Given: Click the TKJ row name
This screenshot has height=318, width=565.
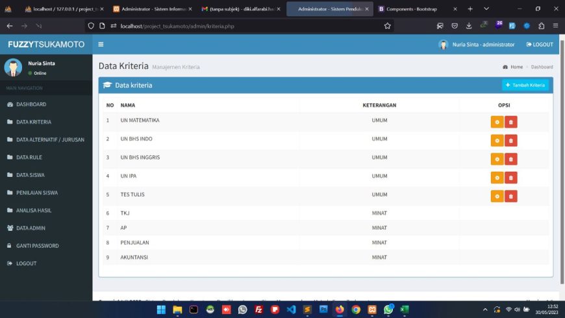Looking at the screenshot, I should [125, 213].
